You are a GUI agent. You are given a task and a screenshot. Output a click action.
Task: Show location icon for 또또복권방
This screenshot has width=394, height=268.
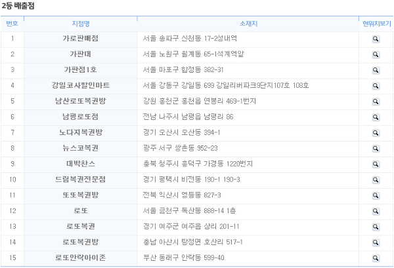(376, 196)
